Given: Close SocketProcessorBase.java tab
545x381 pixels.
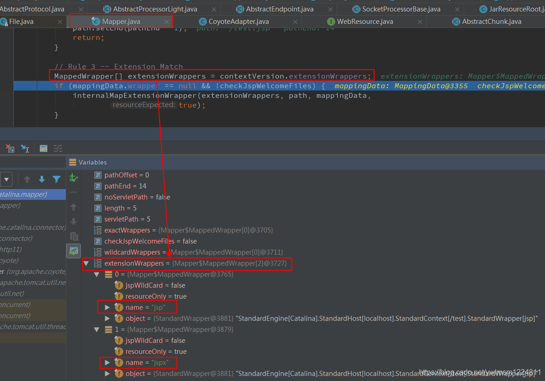Looking at the screenshot, I should coord(457,9).
